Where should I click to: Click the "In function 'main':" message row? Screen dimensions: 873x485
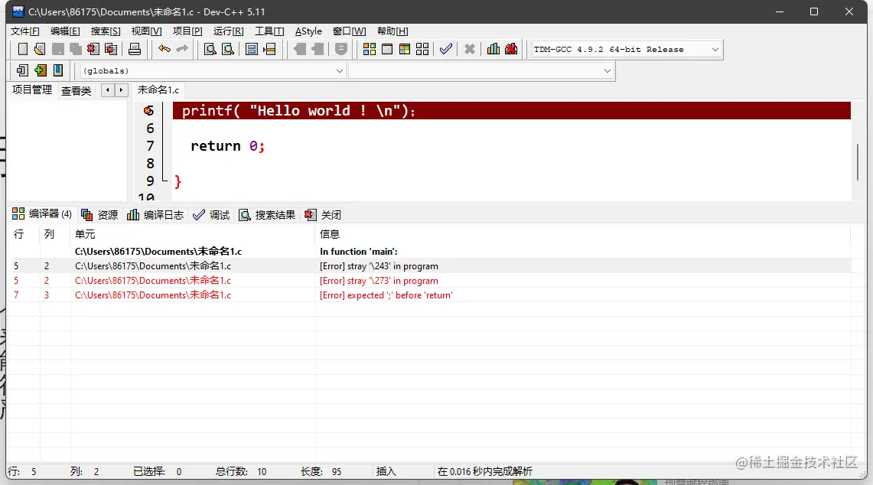(430, 252)
